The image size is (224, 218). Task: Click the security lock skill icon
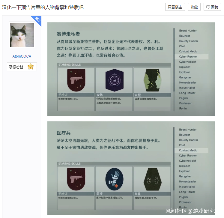click(115, 80)
